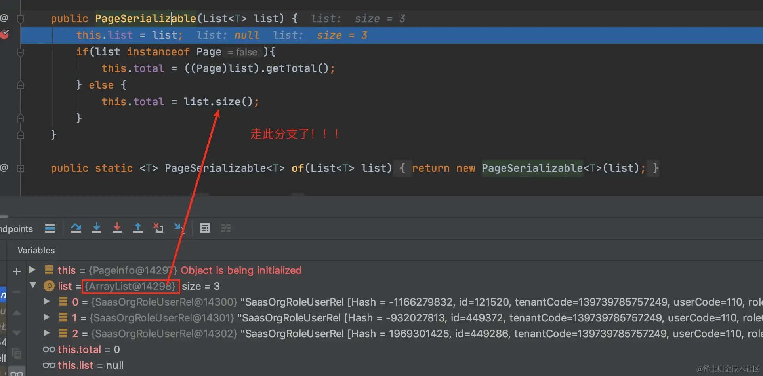Click the copy icon in Variables sidebar
The image size is (763, 376).
coord(17,353)
